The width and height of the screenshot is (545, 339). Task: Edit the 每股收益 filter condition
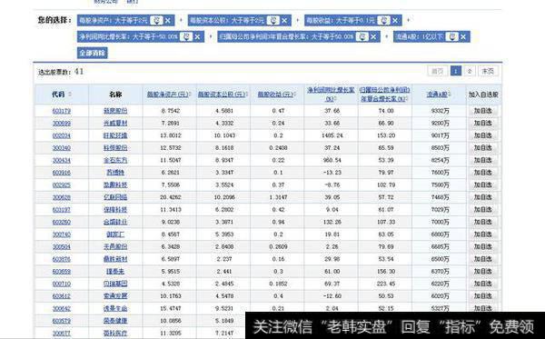point(383,21)
